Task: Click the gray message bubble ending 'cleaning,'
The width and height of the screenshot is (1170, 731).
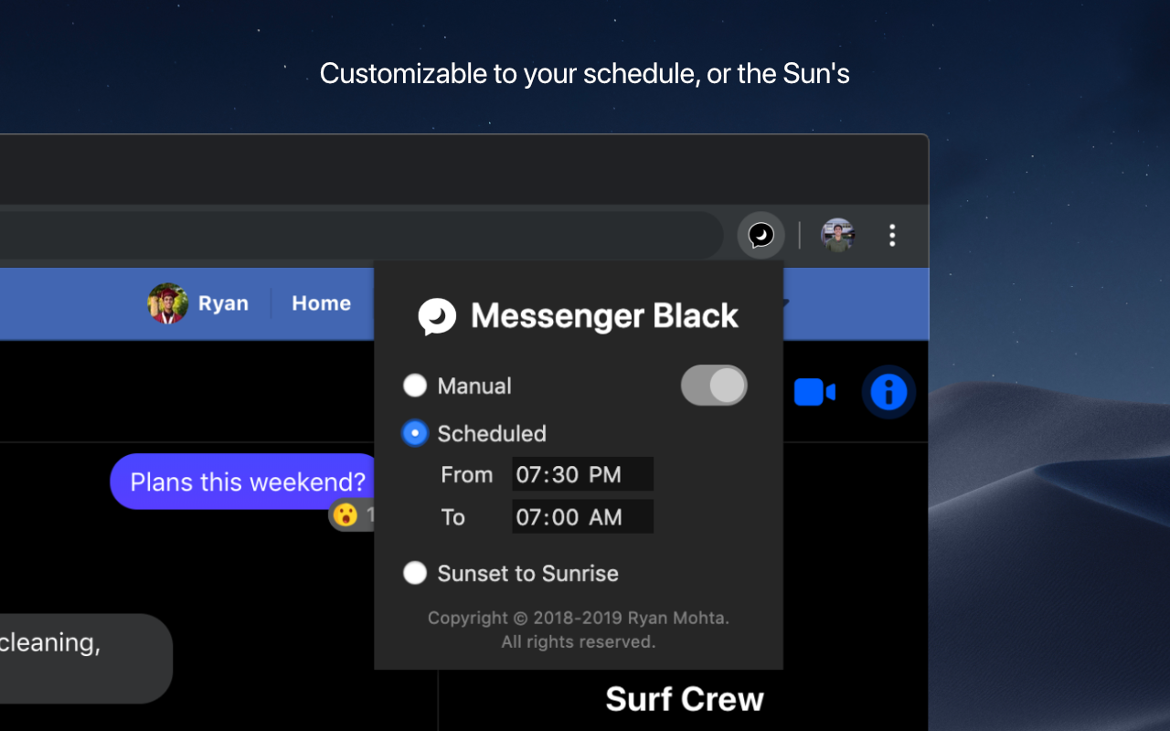Action: point(86,658)
